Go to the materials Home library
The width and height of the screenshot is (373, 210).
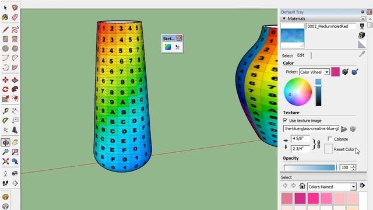[x=302, y=185]
